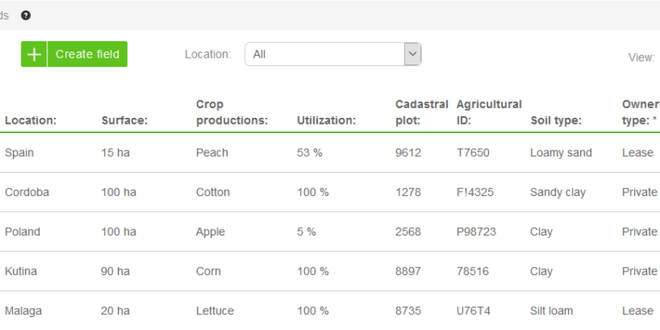The height and width of the screenshot is (330, 660).
Task: Select the Malaga field row
Action: pos(330,310)
